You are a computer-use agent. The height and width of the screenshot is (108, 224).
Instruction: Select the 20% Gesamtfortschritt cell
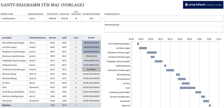pos(91,18)
